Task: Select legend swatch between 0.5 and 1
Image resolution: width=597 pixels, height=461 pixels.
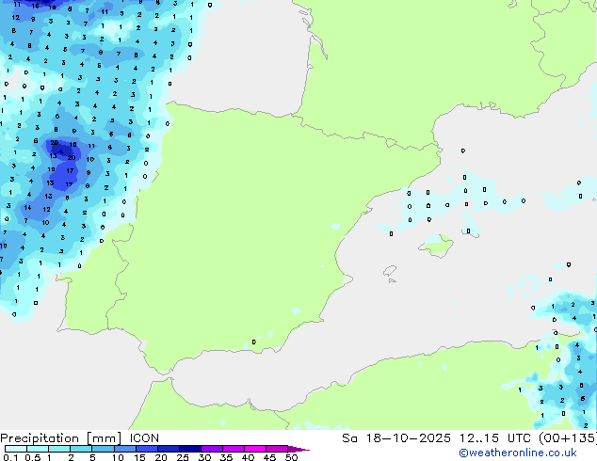Action: 38,449
